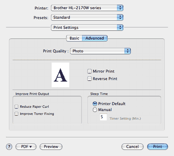
Task: Expand the Print Settings pane selector
Action: pos(87,27)
